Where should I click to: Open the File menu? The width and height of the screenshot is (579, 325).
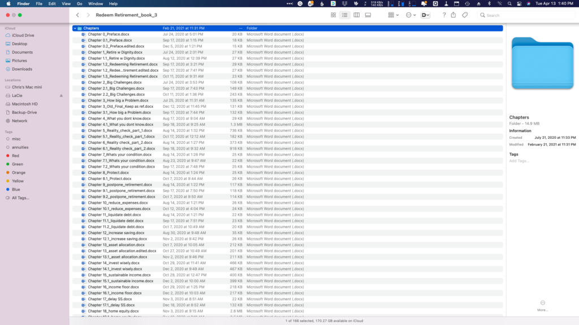click(39, 4)
